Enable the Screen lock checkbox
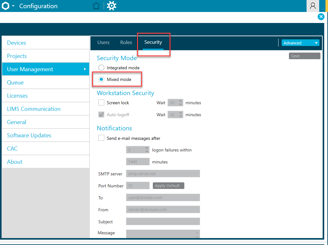 pyautogui.click(x=101, y=103)
